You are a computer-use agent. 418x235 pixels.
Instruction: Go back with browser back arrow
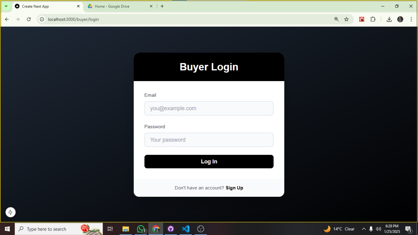7,19
